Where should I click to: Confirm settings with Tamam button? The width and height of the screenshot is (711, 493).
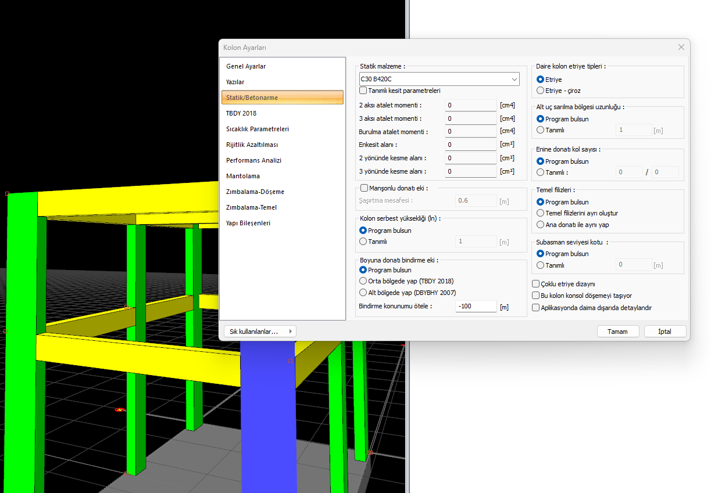click(x=617, y=332)
